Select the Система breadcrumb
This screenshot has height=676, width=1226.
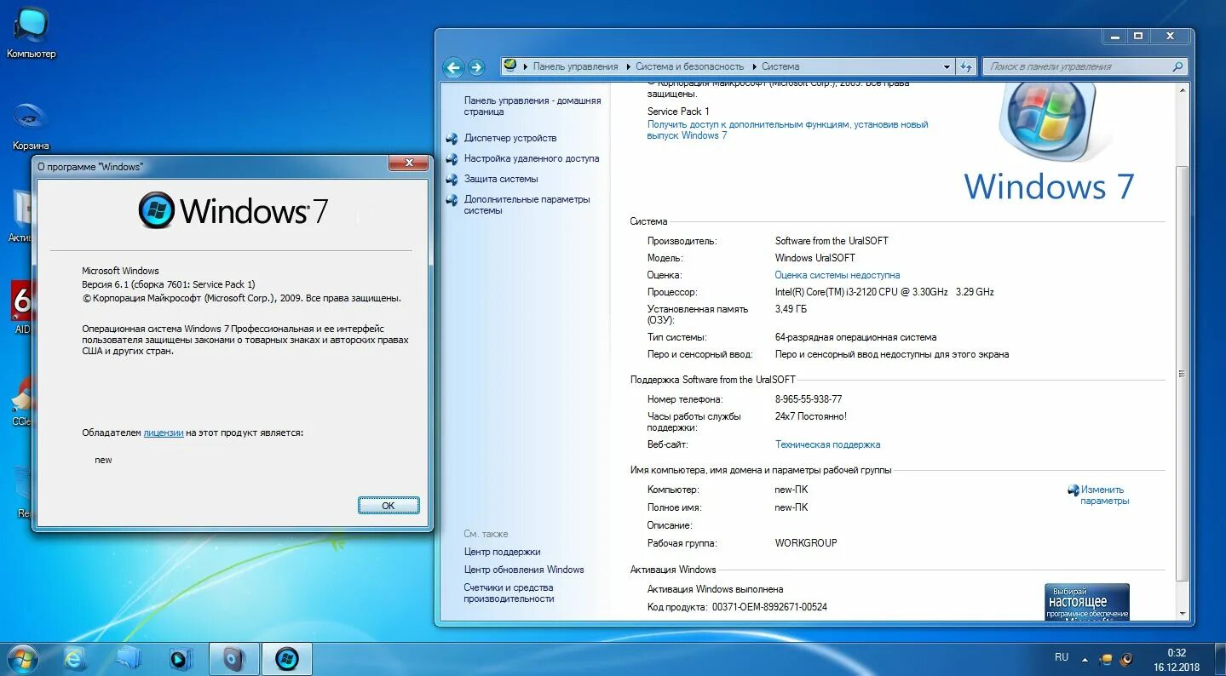pyautogui.click(x=780, y=66)
